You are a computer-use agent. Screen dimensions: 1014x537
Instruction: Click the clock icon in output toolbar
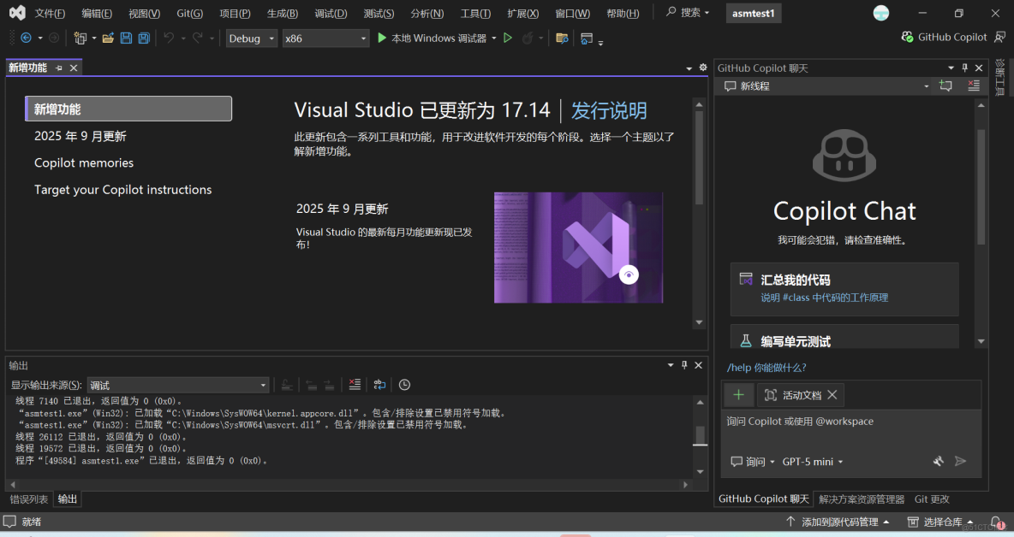pyautogui.click(x=404, y=384)
